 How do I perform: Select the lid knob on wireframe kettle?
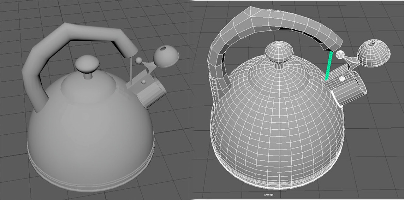[x=278, y=51]
